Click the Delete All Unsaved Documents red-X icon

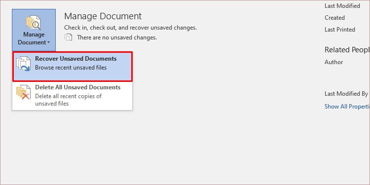tap(23, 92)
